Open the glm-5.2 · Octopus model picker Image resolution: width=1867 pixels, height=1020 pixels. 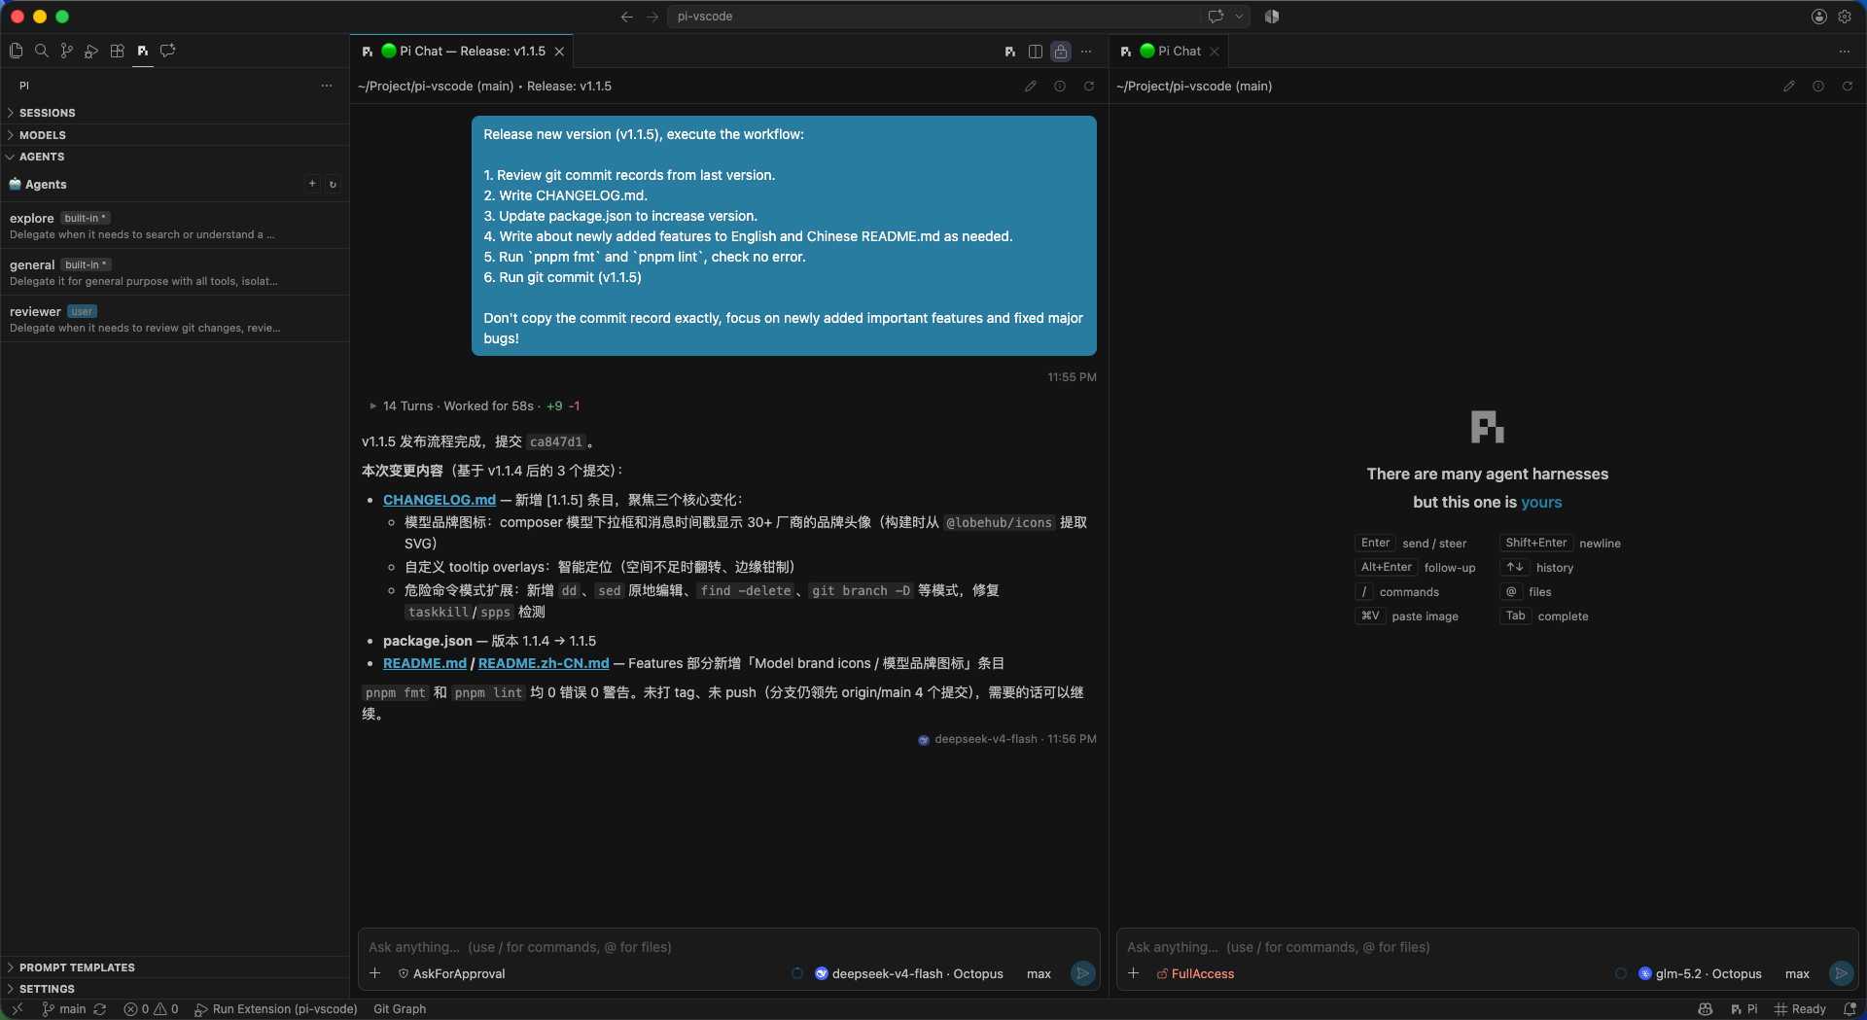pos(1701,973)
